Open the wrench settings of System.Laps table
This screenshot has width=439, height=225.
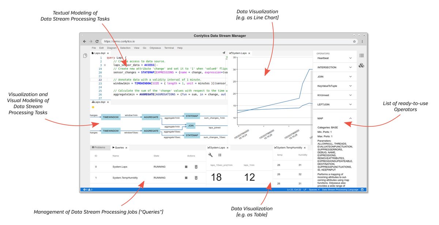[x=210, y=155]
